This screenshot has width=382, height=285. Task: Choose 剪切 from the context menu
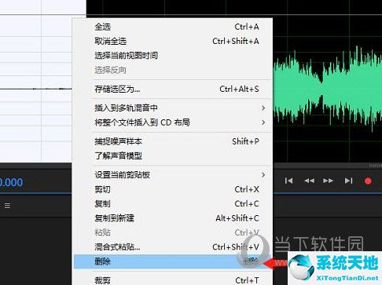click(x=173, y=189)
